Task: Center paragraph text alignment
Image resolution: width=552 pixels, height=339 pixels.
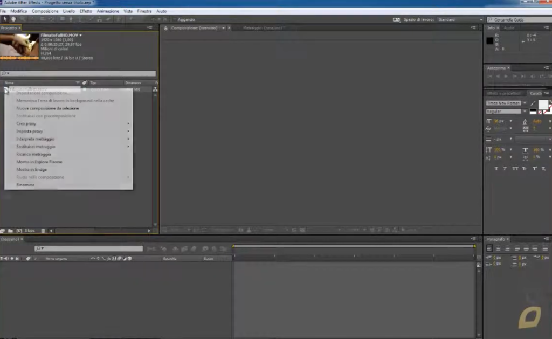Action: tap(498, 248)
